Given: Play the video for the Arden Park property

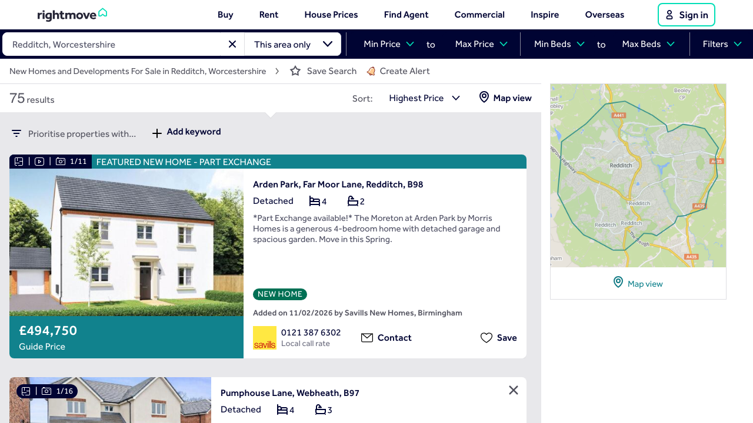Looking at the screenshot, I should click(x=39, y=161).
